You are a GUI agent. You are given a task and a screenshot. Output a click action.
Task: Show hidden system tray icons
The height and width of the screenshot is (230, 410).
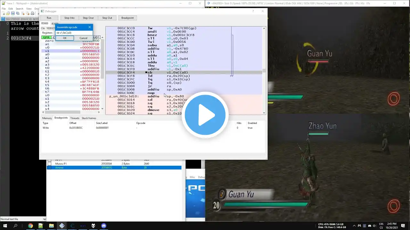pos(354,226)
